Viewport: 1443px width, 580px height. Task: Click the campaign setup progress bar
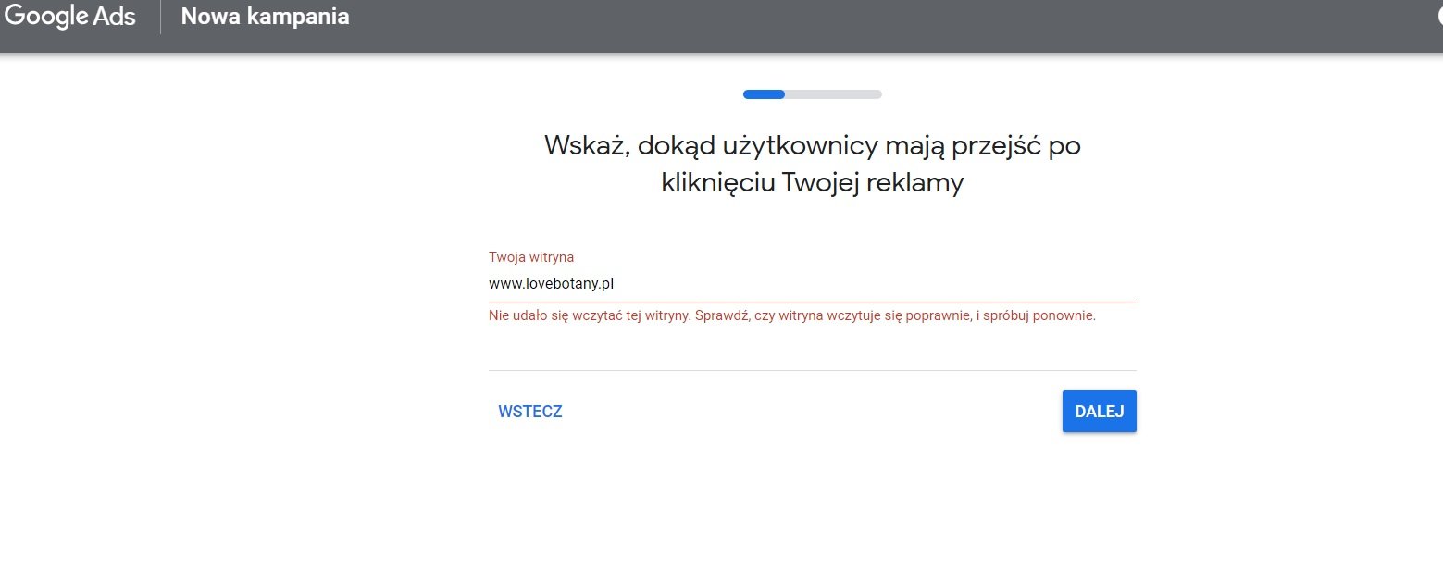coord(812,94)
